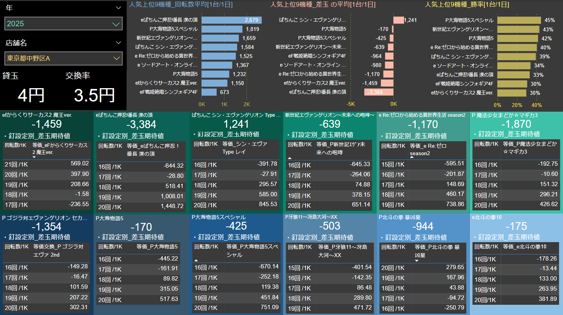Select the red -3,384 bar in 差玉 chart

(x=378, y=92)
